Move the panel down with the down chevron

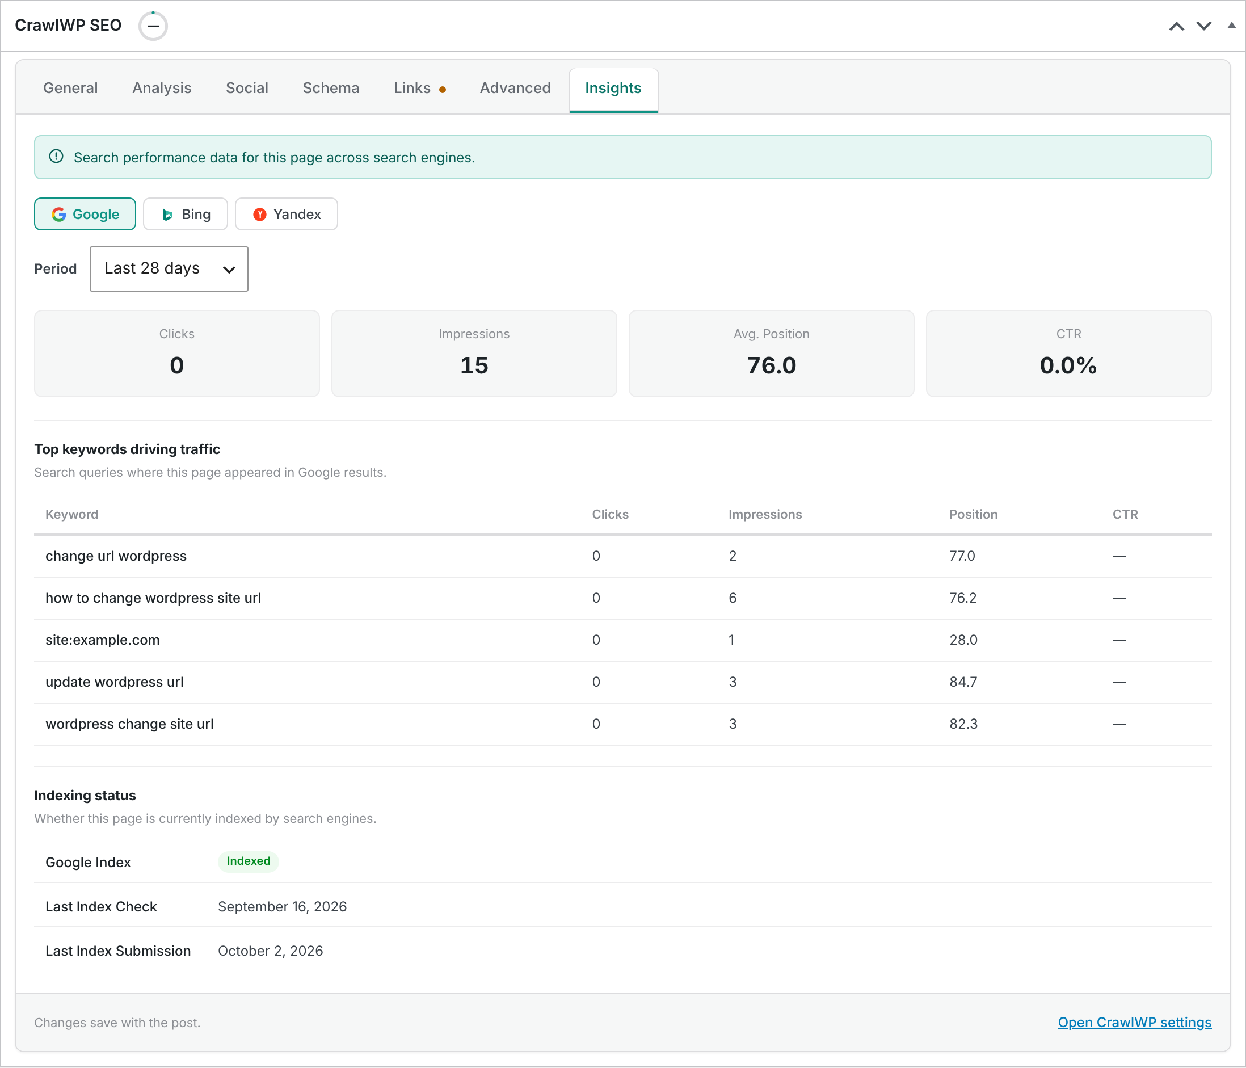click(x=1204, y=26)
